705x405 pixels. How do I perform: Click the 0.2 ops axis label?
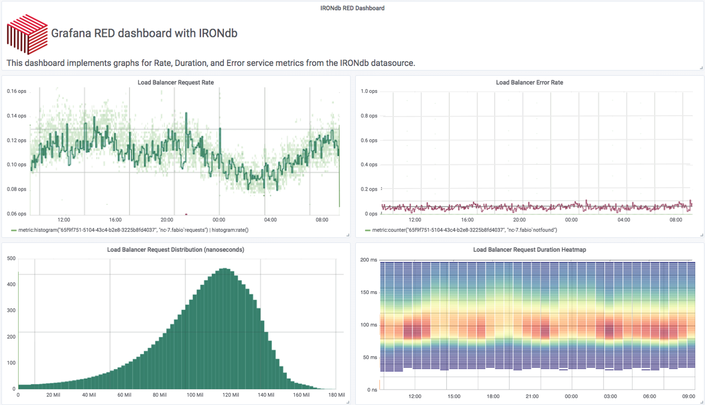(x=369, y=189)
